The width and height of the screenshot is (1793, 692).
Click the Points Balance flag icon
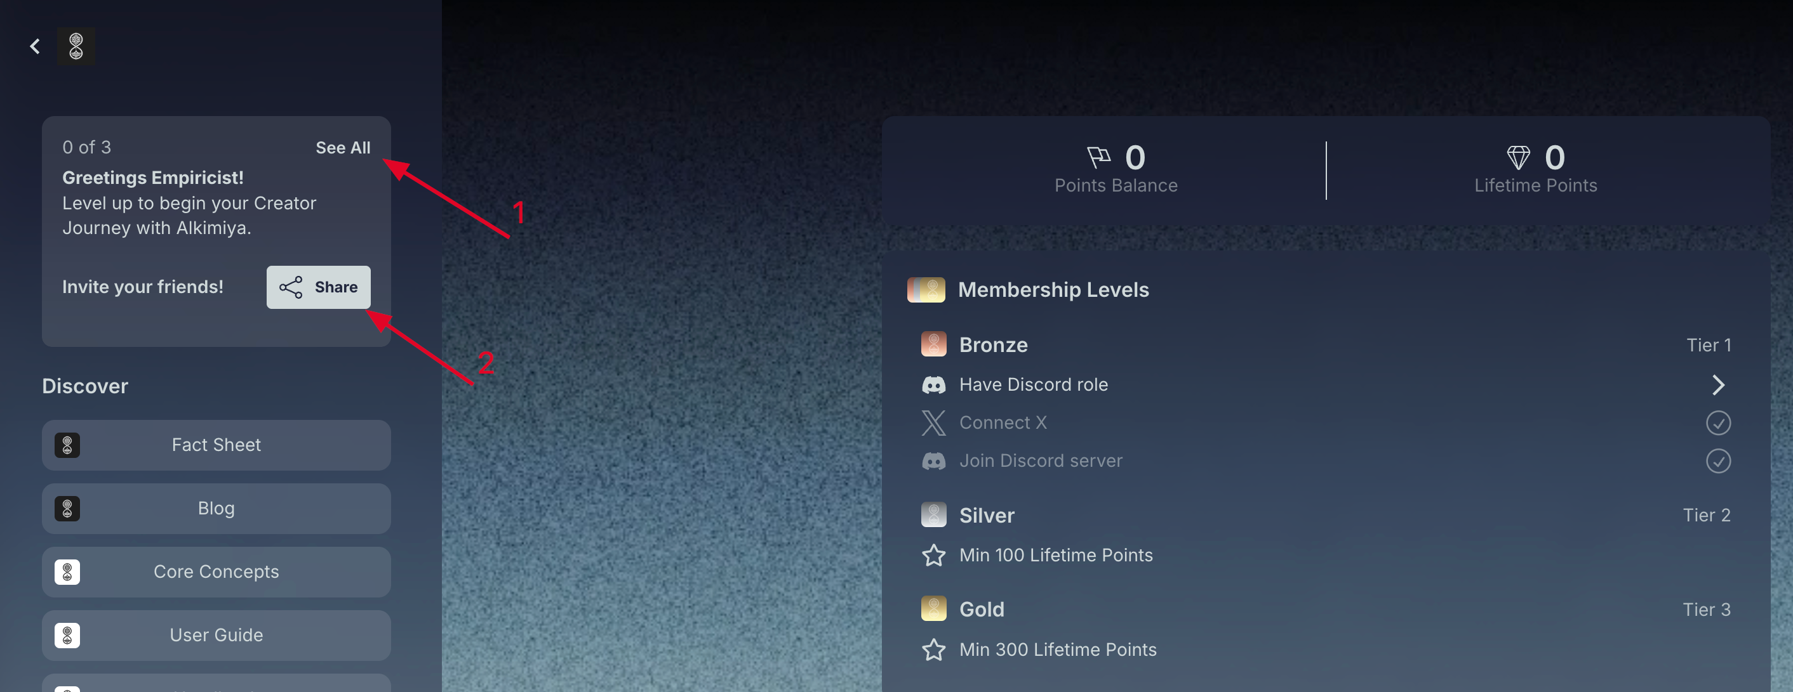coord(1098,157)
